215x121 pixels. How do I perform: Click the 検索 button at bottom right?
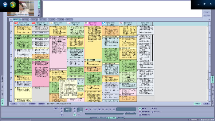pos(207,104)
